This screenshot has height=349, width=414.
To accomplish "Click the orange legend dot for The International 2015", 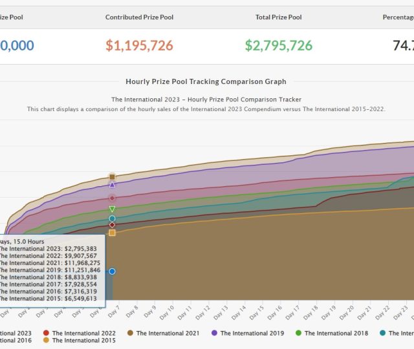I will (x=46, y=340).
